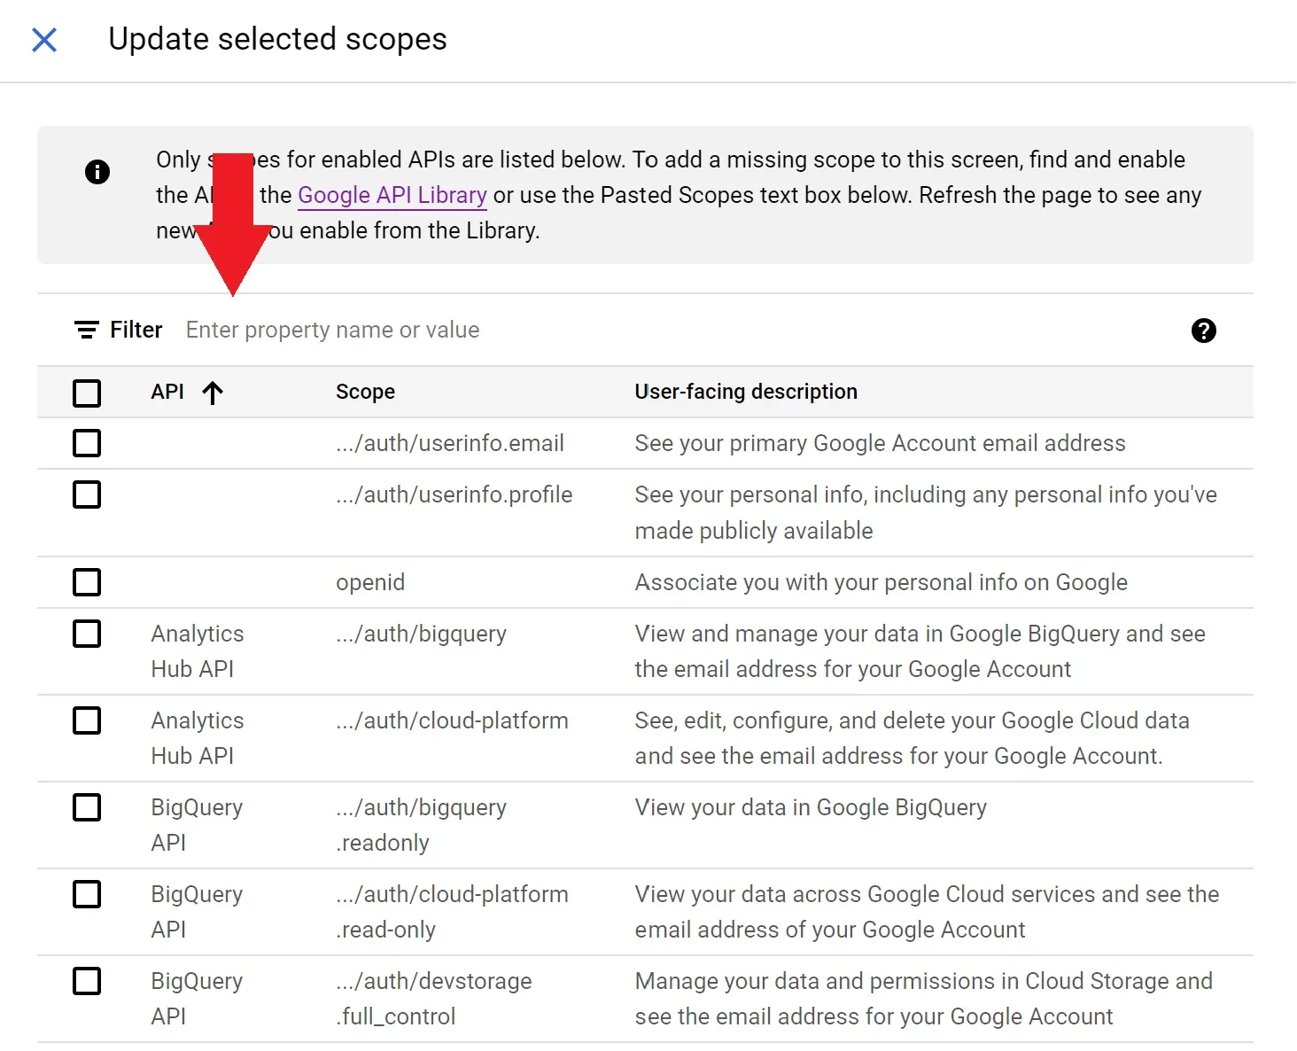
Task: Check BigQuery API devstorage.full_control checkbox
Action: pos(87,981)
